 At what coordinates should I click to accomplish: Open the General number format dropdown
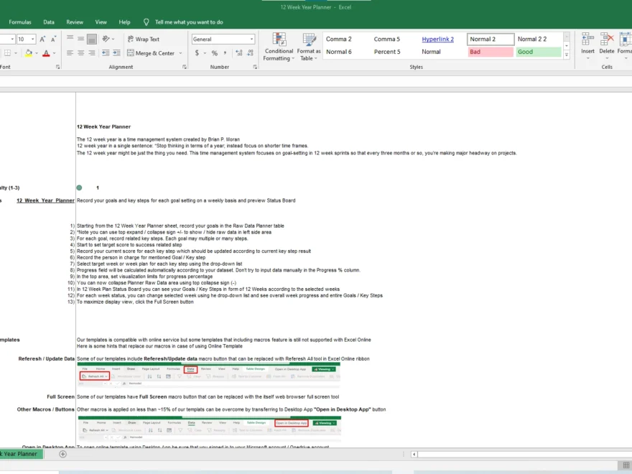click(251, 39)
